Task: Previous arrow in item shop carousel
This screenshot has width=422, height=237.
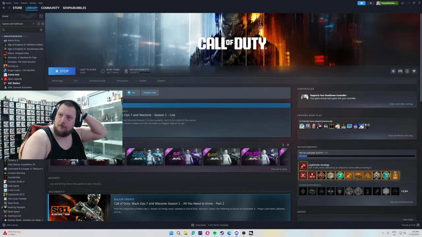Action: tap(279, 145)
